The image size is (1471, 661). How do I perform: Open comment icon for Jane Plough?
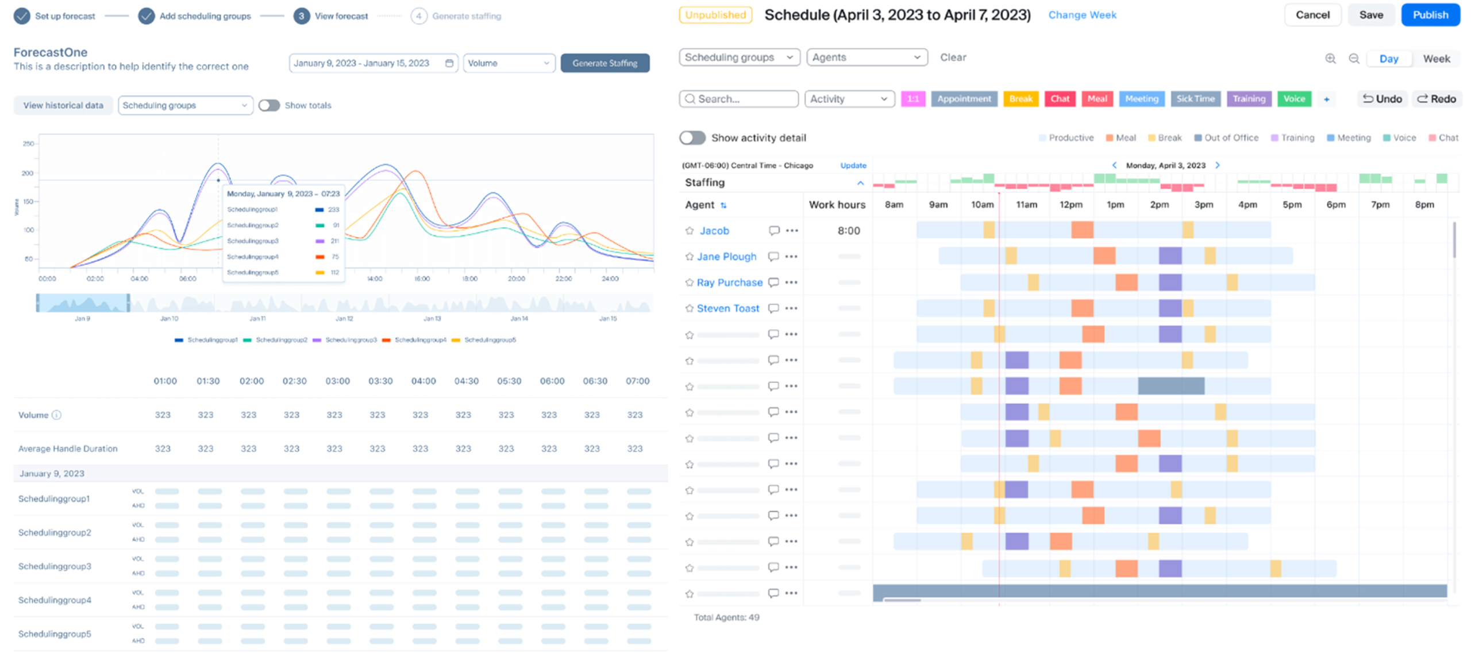[x=773, y=257]
